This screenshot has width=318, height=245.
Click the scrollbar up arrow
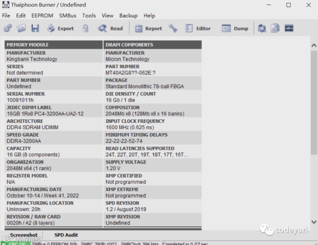(314, 45)
